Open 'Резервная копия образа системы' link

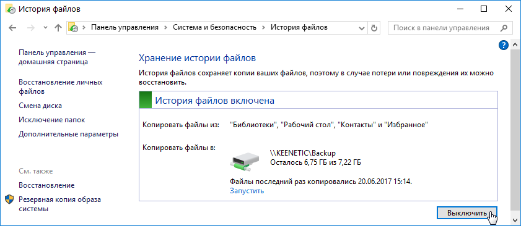60,204
